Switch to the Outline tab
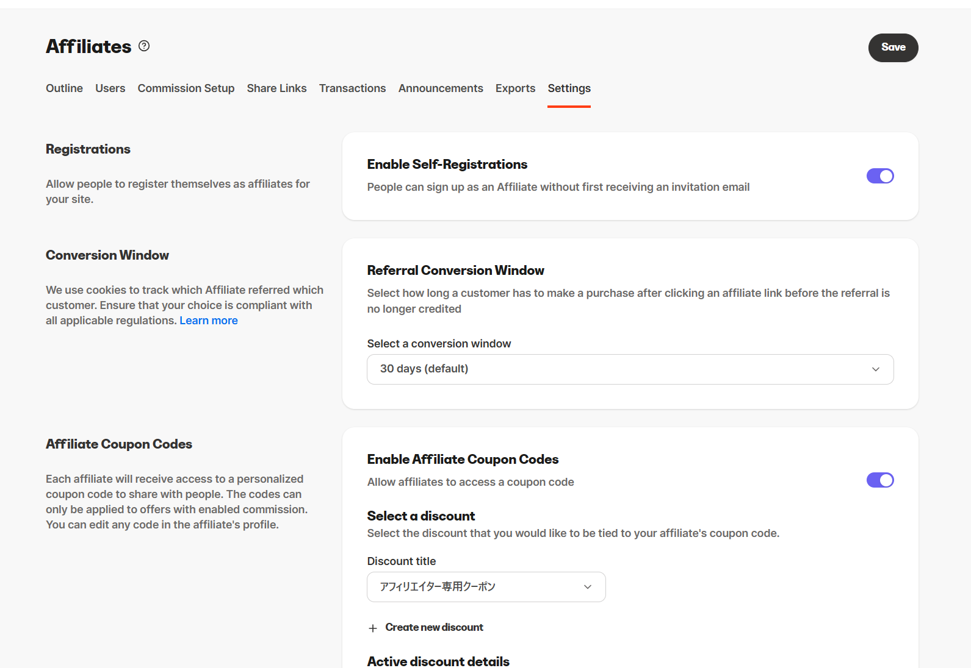The height and width of the screenshot is (668, 971). (x=64, y=88)
